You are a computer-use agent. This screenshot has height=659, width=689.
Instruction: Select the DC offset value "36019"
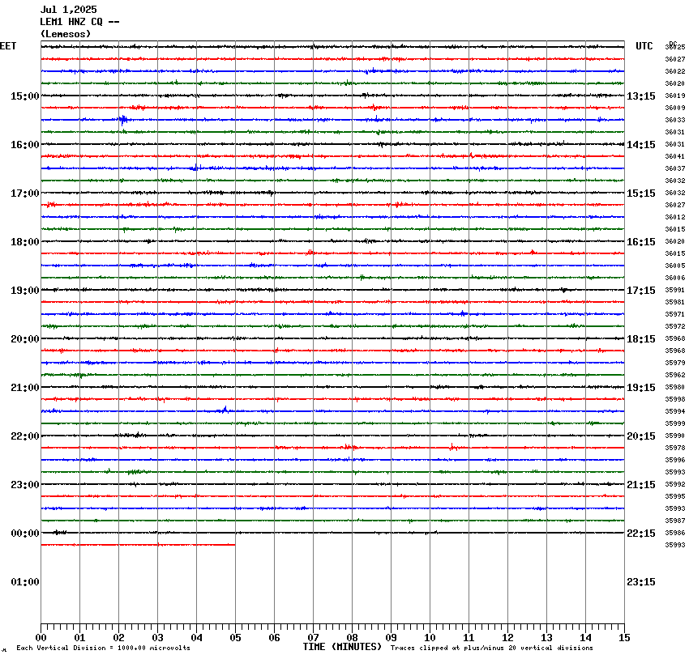[x=675, y=96]
